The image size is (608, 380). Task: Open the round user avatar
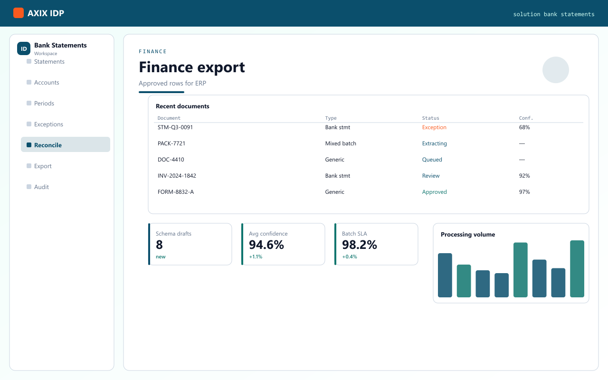(x=556, y=70)
